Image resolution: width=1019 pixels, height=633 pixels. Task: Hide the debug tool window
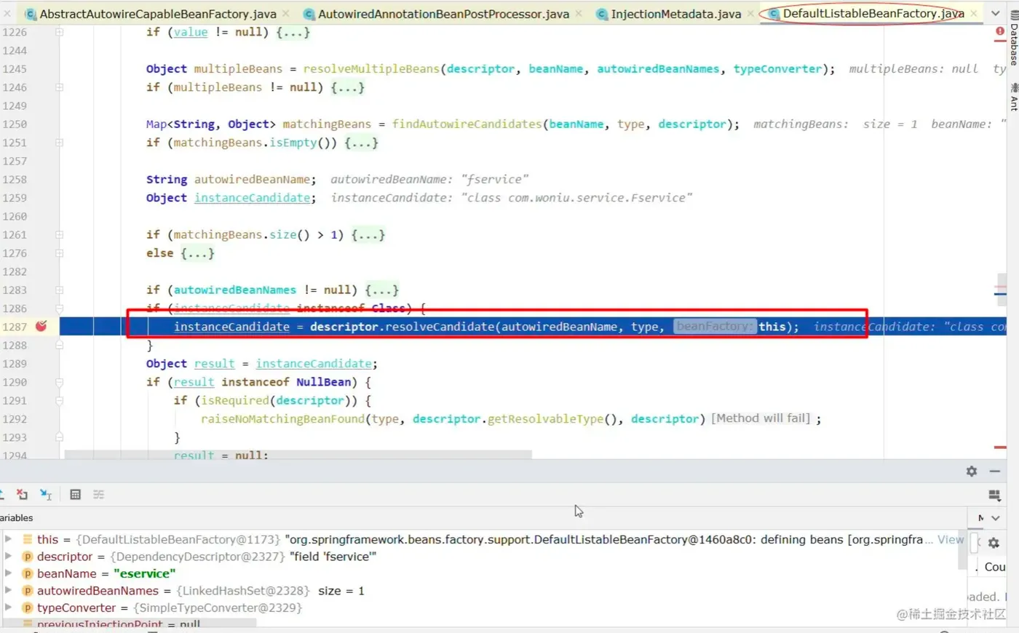click(995, 471)
